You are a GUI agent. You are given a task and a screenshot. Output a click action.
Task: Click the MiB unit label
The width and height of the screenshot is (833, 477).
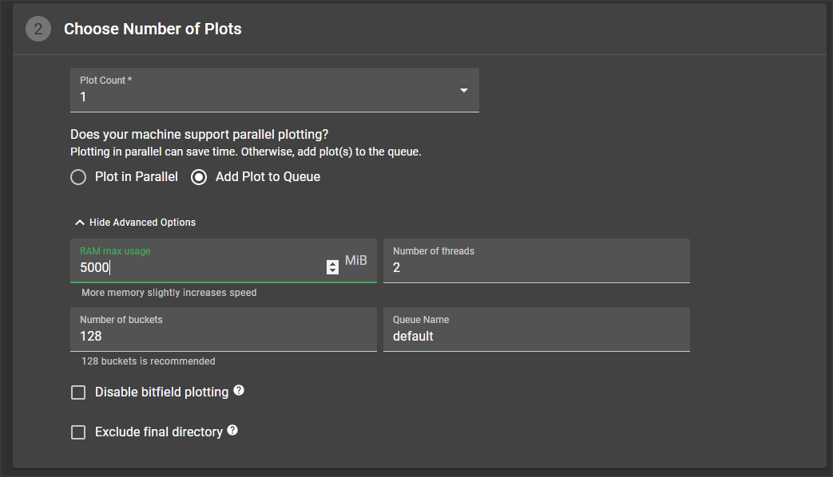point(356,261)
